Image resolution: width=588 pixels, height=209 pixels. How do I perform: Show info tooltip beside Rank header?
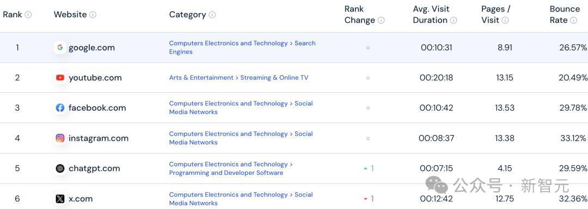(x=28, y=15)
